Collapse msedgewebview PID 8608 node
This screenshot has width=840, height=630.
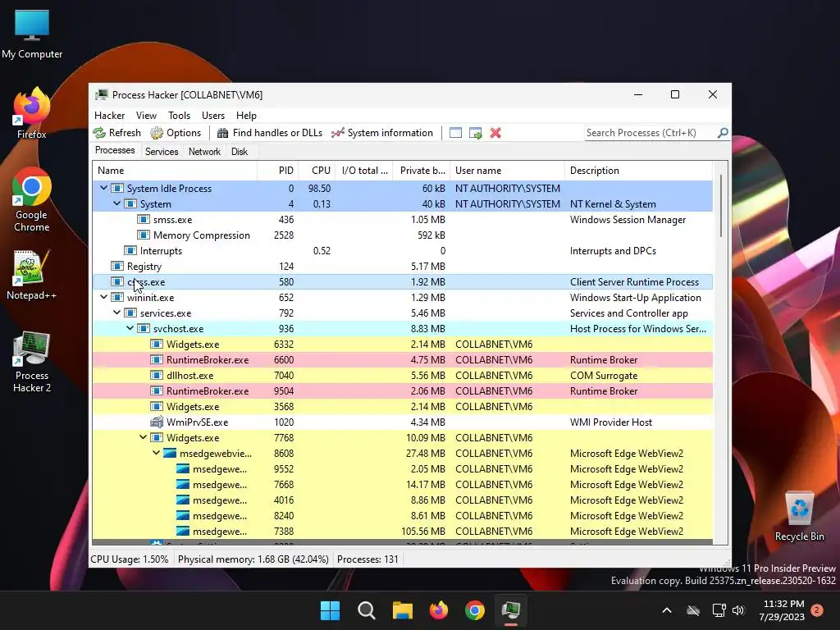[x=156, y=453]
